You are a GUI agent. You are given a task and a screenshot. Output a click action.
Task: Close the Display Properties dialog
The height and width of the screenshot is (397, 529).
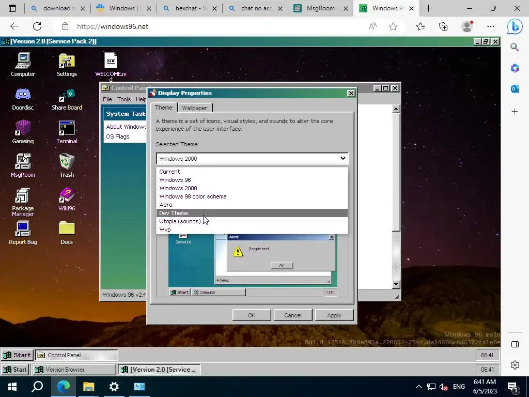(351, 93)
